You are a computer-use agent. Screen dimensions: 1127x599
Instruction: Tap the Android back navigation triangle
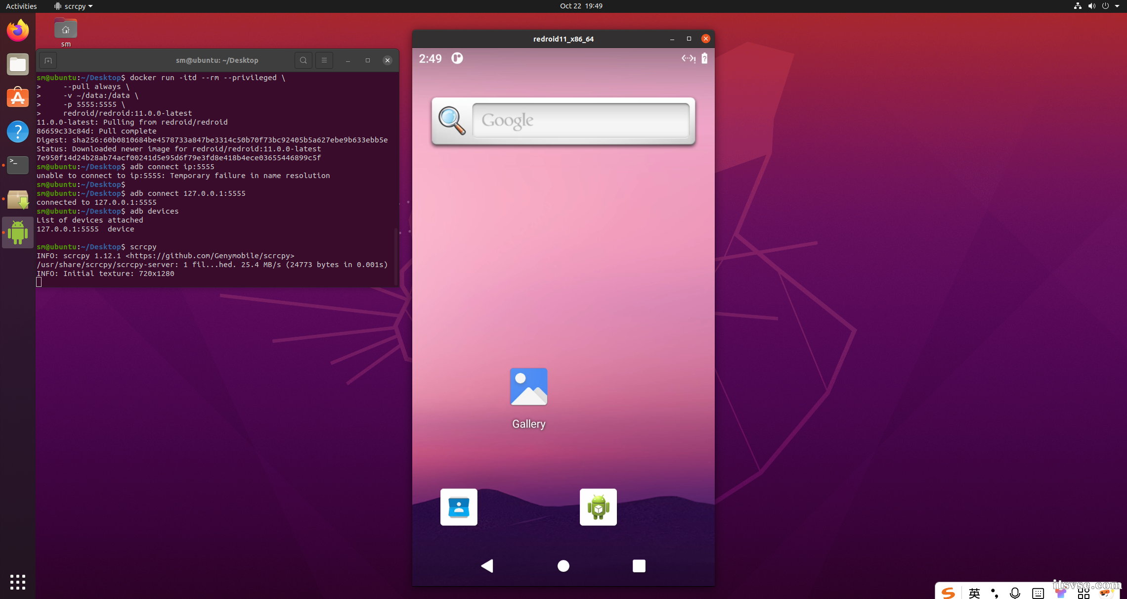(487, 566)
